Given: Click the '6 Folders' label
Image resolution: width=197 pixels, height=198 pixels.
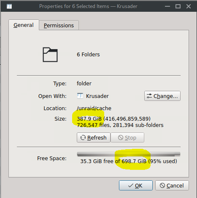Looking at the screenshot, I should [x=88, y=55].
